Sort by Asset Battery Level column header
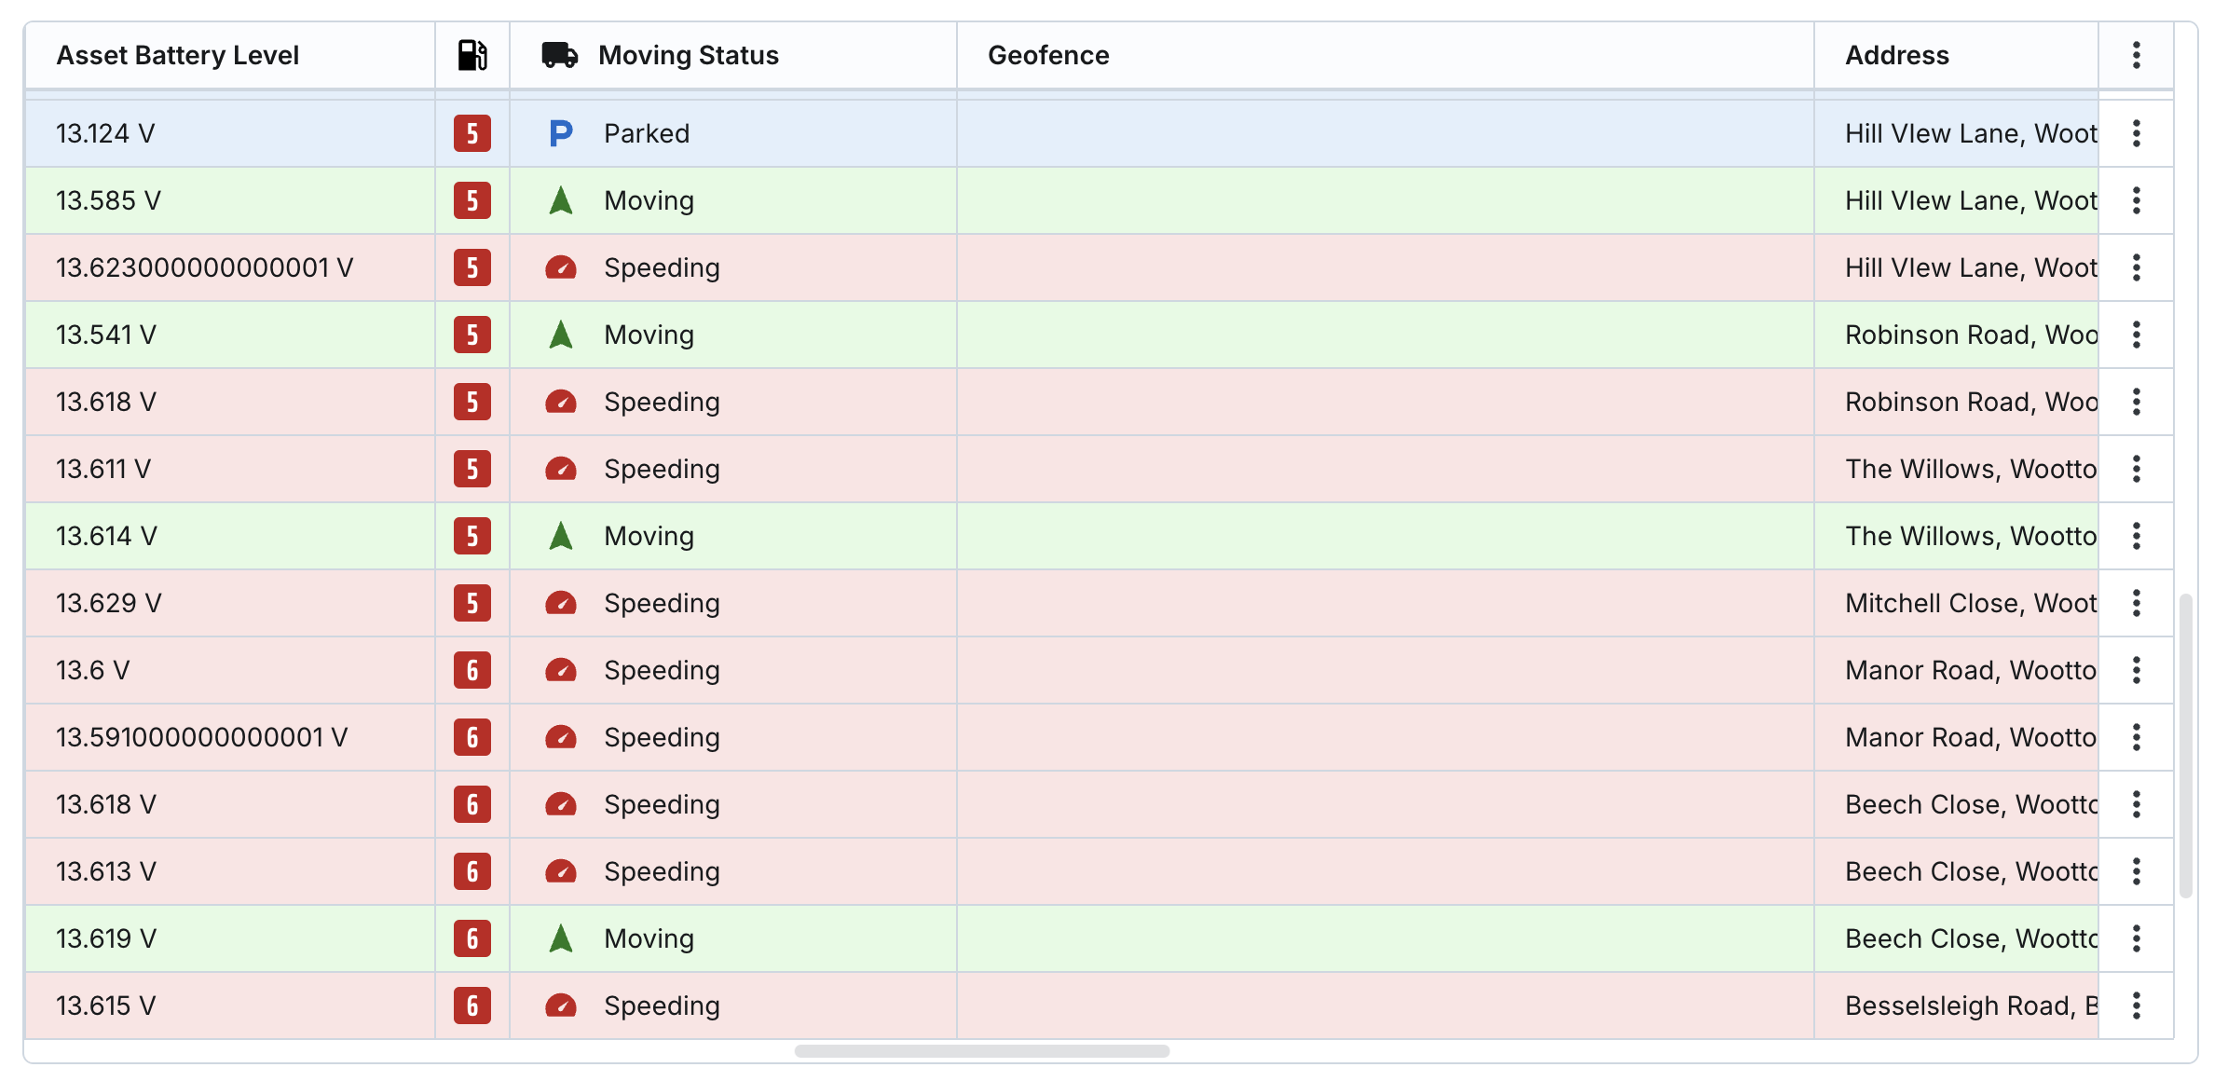The height and width of the screenshot is (1081, 2214). click(177, 55)
